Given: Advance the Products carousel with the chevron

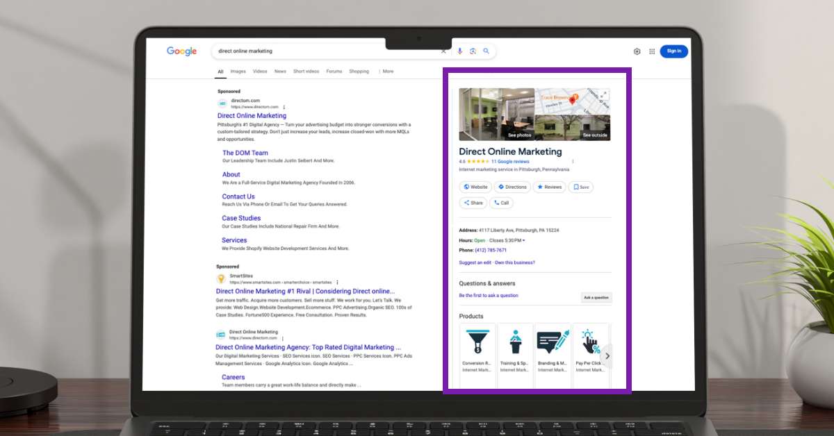Looking at the screenshot, I should (x=607, y=355).
